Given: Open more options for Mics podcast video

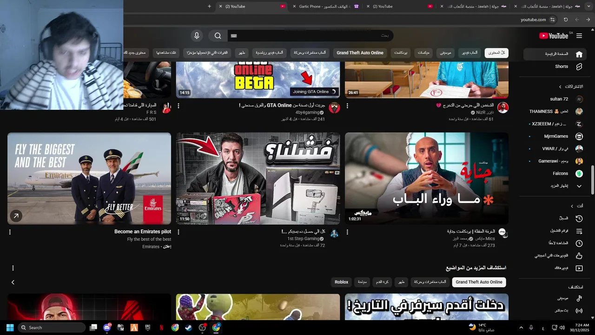Looking at the screenshot, I should (x=347, y=232).
